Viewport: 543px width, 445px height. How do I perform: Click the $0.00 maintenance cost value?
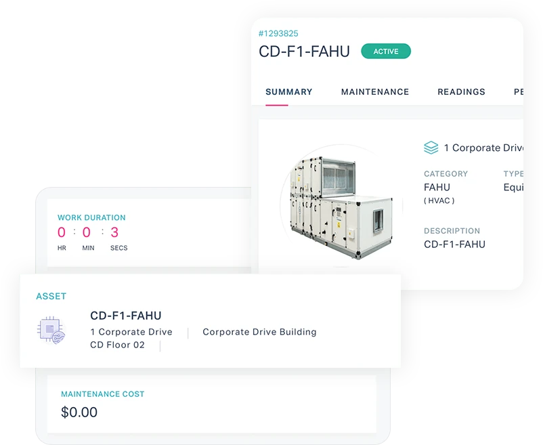coord(79,412)
